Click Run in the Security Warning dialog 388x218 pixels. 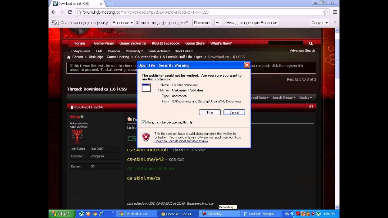[x=210, y=112]
